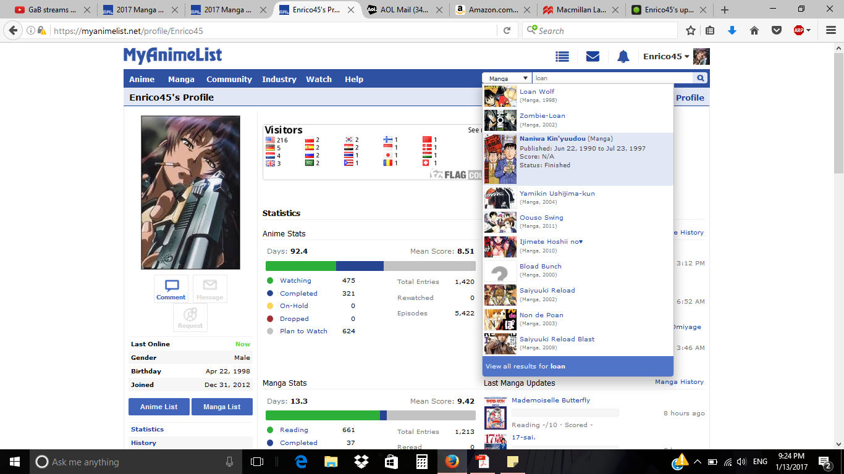Image resolution: width=844 pixels, height=474 pixels.
Task: Expand the Enrico45 account dropdown
Action: [666, 56]
